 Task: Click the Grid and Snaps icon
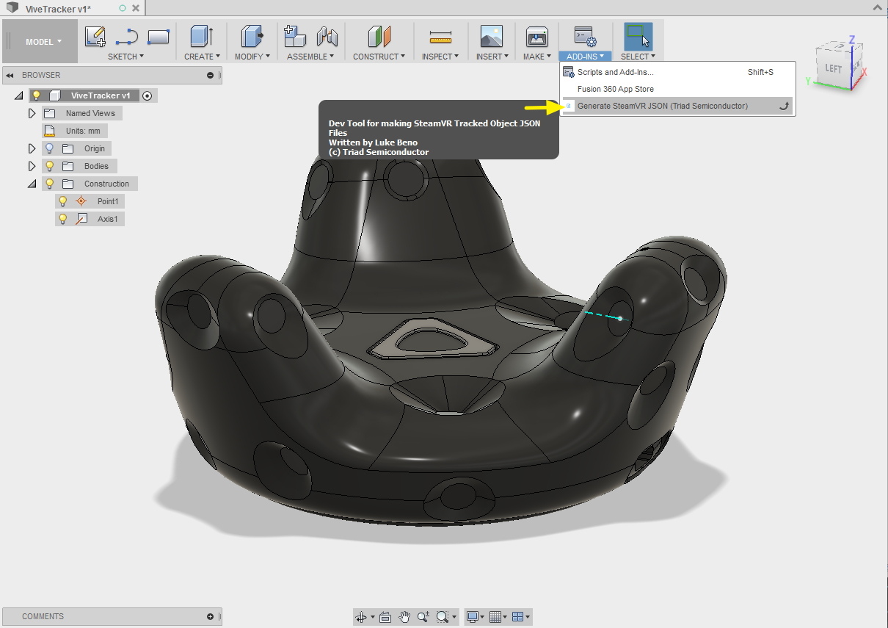[x=495, y=616]
